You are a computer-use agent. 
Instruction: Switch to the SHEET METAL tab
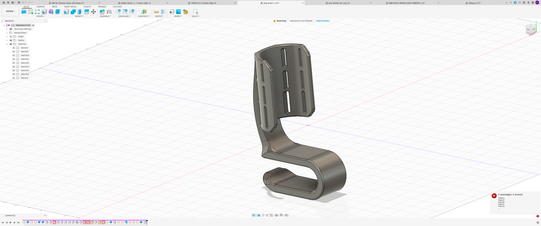click(70, 7)
